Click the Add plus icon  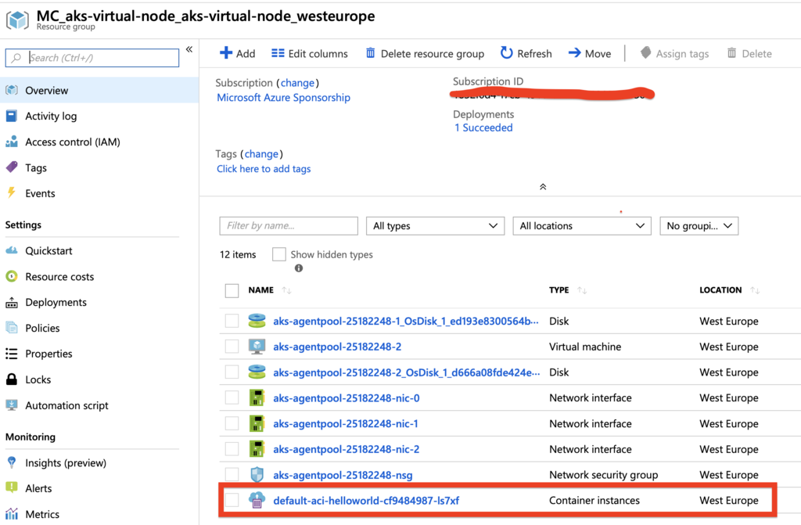[226, 53]
